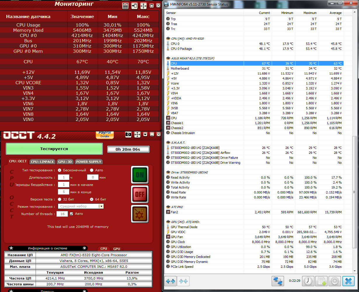Viewport: 359px width, 292px height.
Task: Close sensors with HWiNFO blue X button
Action: click(348, 281)
